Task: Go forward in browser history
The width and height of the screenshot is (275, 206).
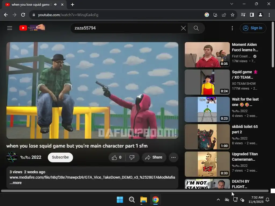Action: pyautogui.click(x=15, y=15)
